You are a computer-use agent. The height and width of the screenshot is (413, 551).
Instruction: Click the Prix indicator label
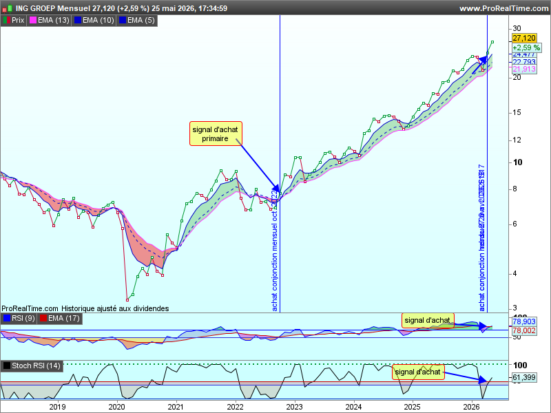coord(18,21)
